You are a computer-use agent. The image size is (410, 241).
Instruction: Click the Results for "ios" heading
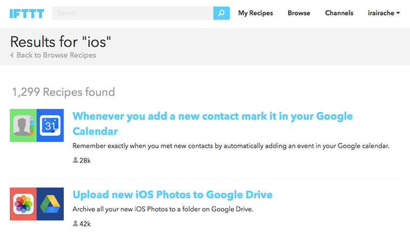[60, 42]
